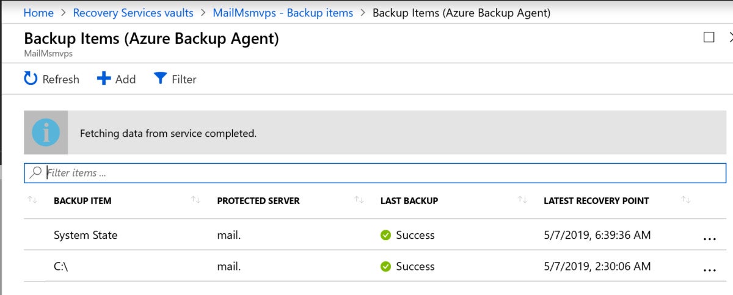
Task: Open more options for System State row
Action: pyautogui.click(x=709, y=239)
